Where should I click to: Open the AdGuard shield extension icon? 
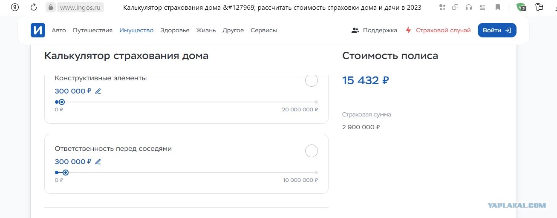(521, 7)
